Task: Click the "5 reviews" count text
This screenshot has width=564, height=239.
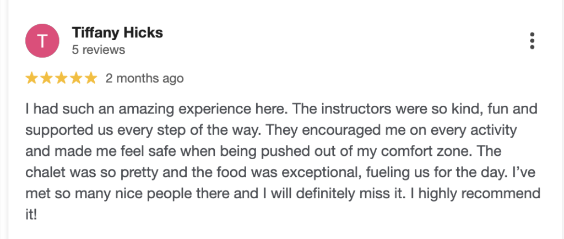Action: 99,50
